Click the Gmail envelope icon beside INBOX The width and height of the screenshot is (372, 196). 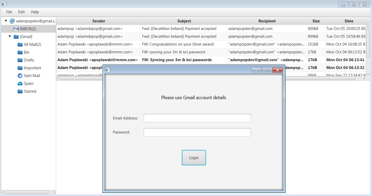click(16, 29)
